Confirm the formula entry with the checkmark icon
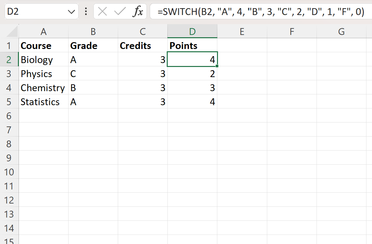Viewport: 372px width, 244px height. coord(120,11)
